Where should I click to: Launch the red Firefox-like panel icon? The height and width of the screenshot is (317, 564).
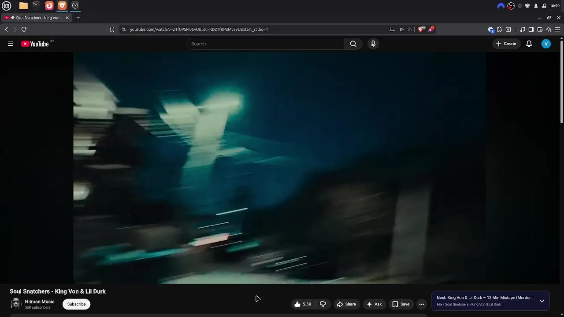[49, 6]
